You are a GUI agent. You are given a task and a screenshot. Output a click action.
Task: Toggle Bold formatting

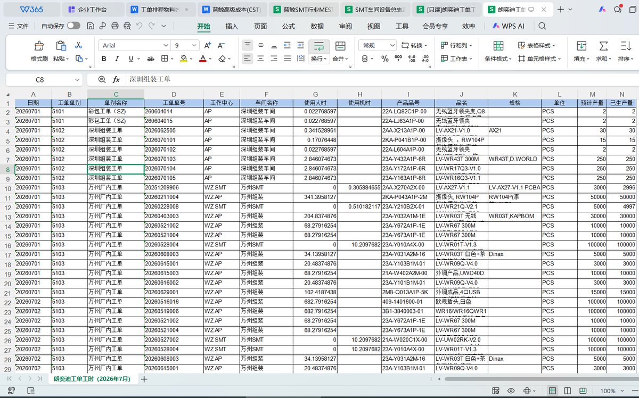coord(104,59)
